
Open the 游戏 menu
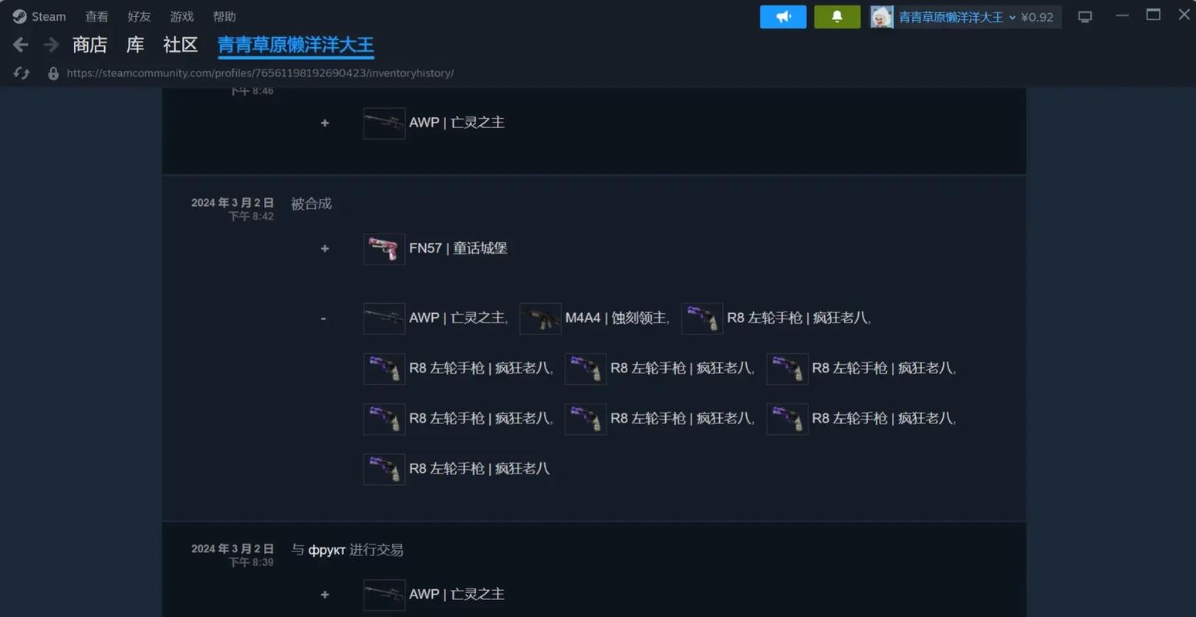(x=181, y=16)
